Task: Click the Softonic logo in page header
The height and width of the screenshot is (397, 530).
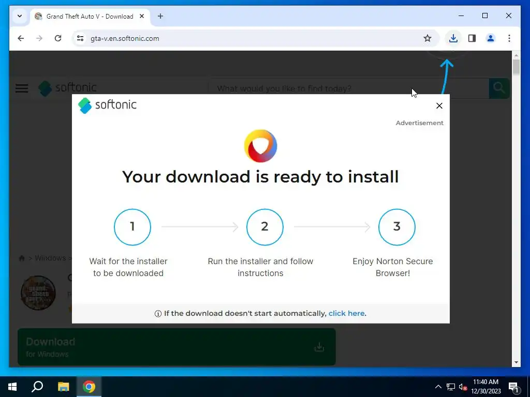Action: pyautogui.click(x=68, y=88)
